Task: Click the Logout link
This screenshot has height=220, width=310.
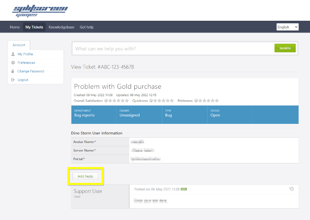Action: [23, 80]
